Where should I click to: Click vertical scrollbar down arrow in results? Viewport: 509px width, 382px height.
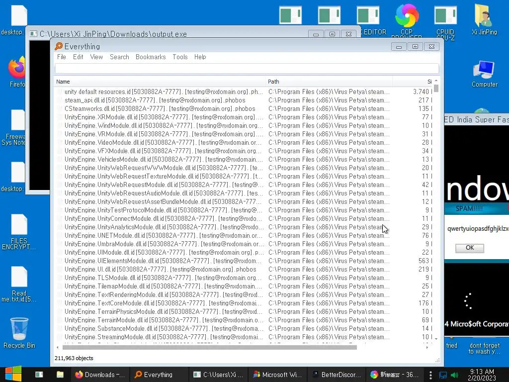coord(436,338)
